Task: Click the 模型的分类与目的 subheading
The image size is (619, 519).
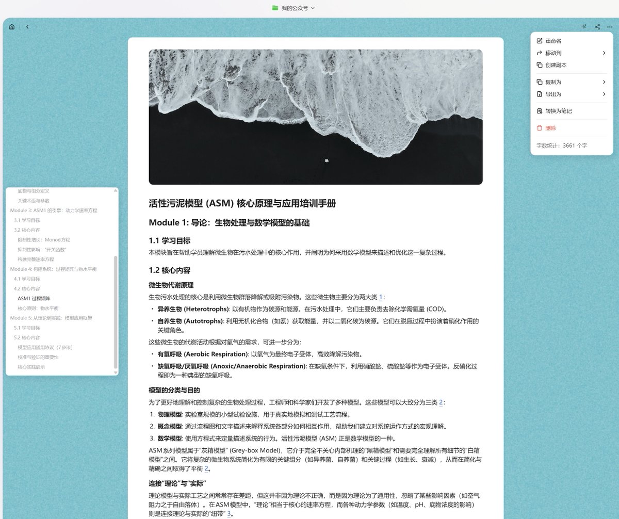Action: [x=174, y=390]
